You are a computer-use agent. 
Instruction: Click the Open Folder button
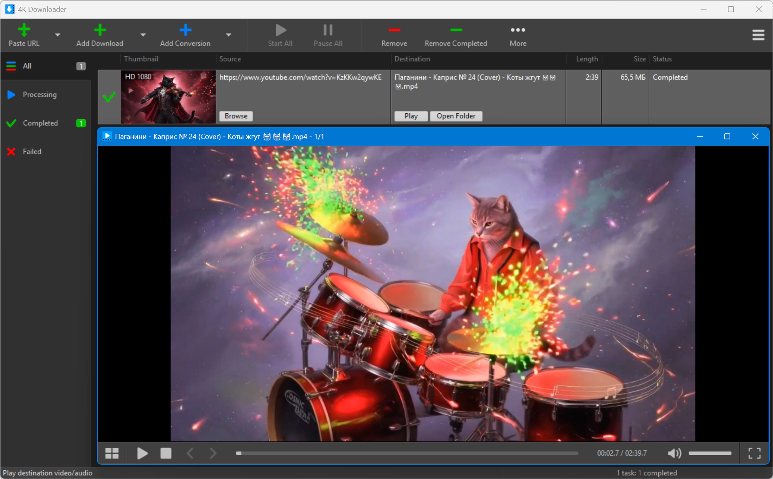[456, 116]
